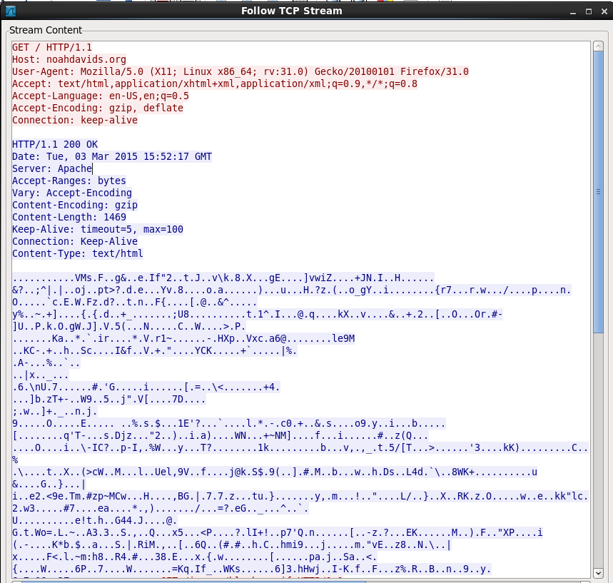Click the HTTP/1.1 200 OK response line
This screenshot has width=613, height=583.
[55, 144]
